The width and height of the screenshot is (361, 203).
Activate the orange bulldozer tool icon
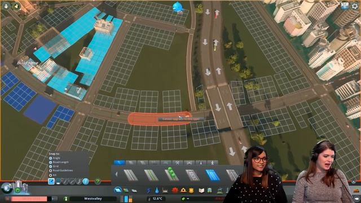(x=356, y=191)
